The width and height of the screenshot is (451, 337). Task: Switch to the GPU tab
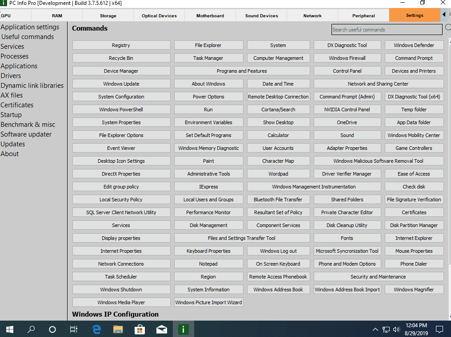[x=15, y=16]
